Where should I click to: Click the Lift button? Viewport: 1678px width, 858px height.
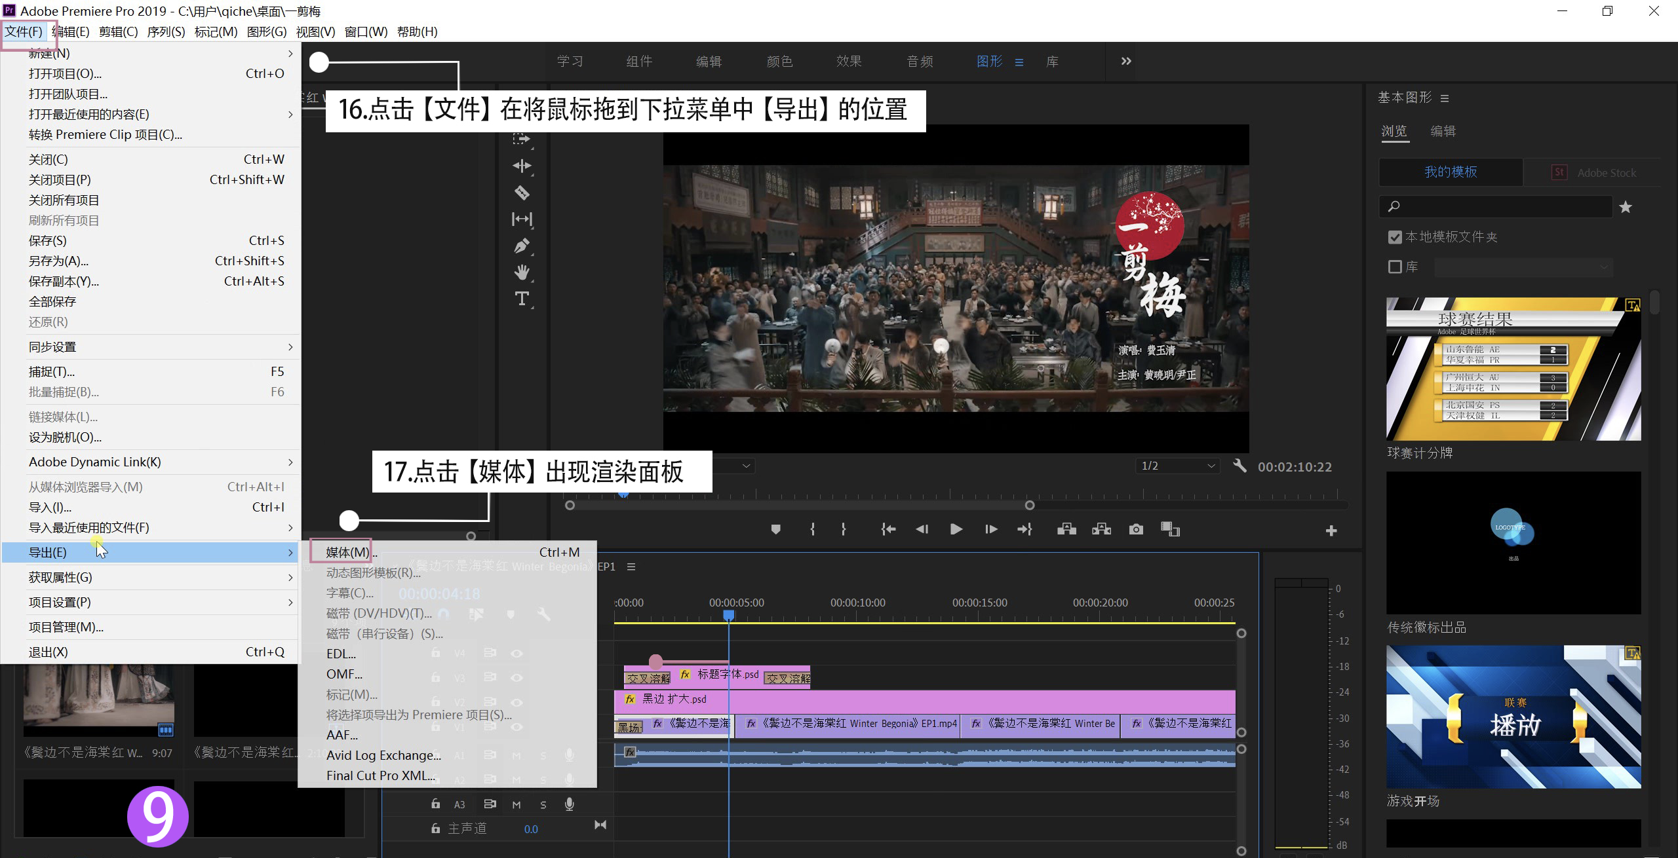(x=1066, y=529)
